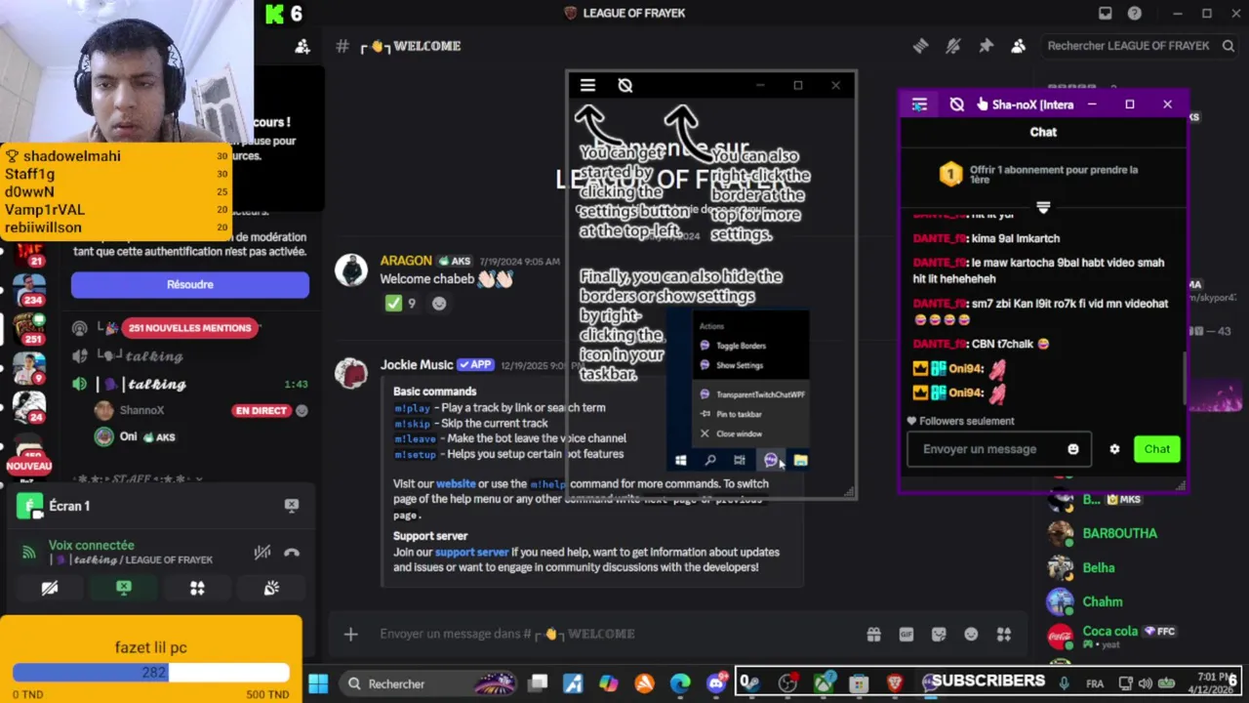Click plus attachment button in message bar
1249x703 pixels.
click(x=350, y=635)
